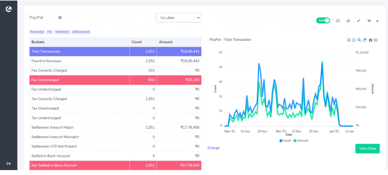This screenshot has height=175, width=388.
Task: Click chart zoom out minus icon
Action: [x=354, y=40]
